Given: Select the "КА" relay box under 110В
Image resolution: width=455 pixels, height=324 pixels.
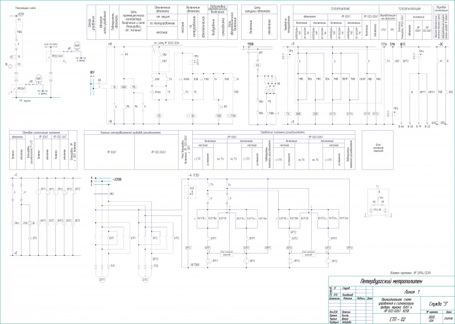Looking at the screenshot, I should click(x=258, y=65).
